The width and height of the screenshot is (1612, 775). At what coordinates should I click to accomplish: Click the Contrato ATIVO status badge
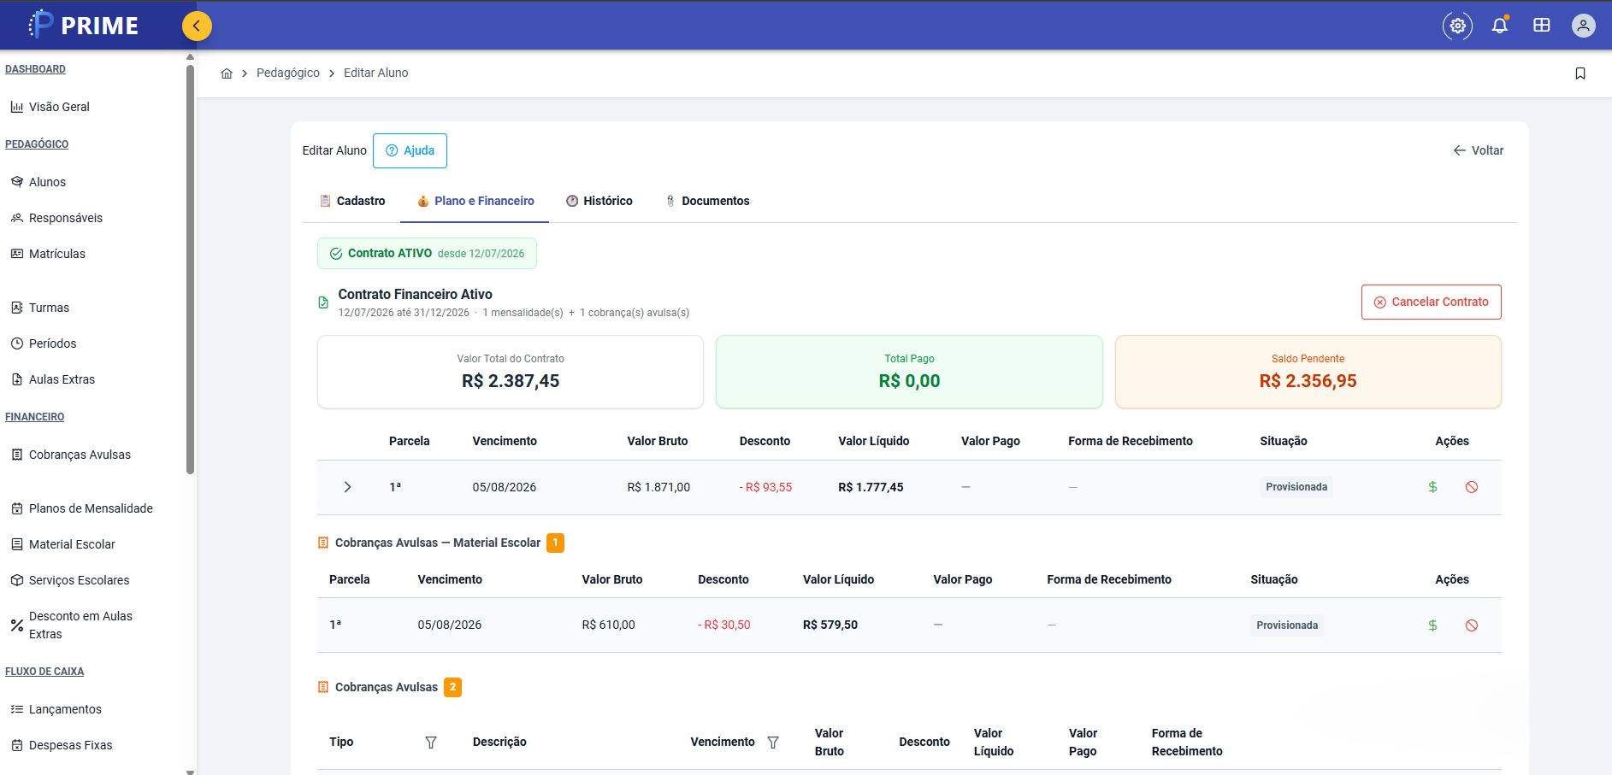click(x=427, y=254)
